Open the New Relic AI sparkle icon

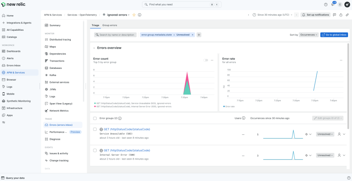tap(347, 4)
